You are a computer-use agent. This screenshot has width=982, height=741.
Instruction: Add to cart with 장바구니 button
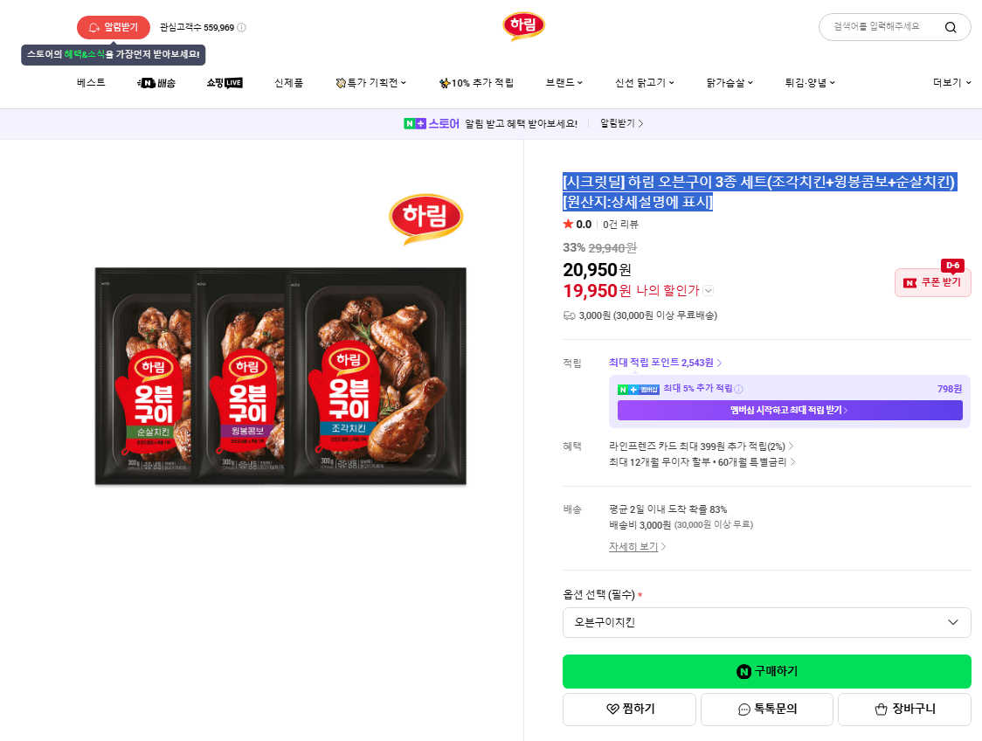[x=905, y=709]
